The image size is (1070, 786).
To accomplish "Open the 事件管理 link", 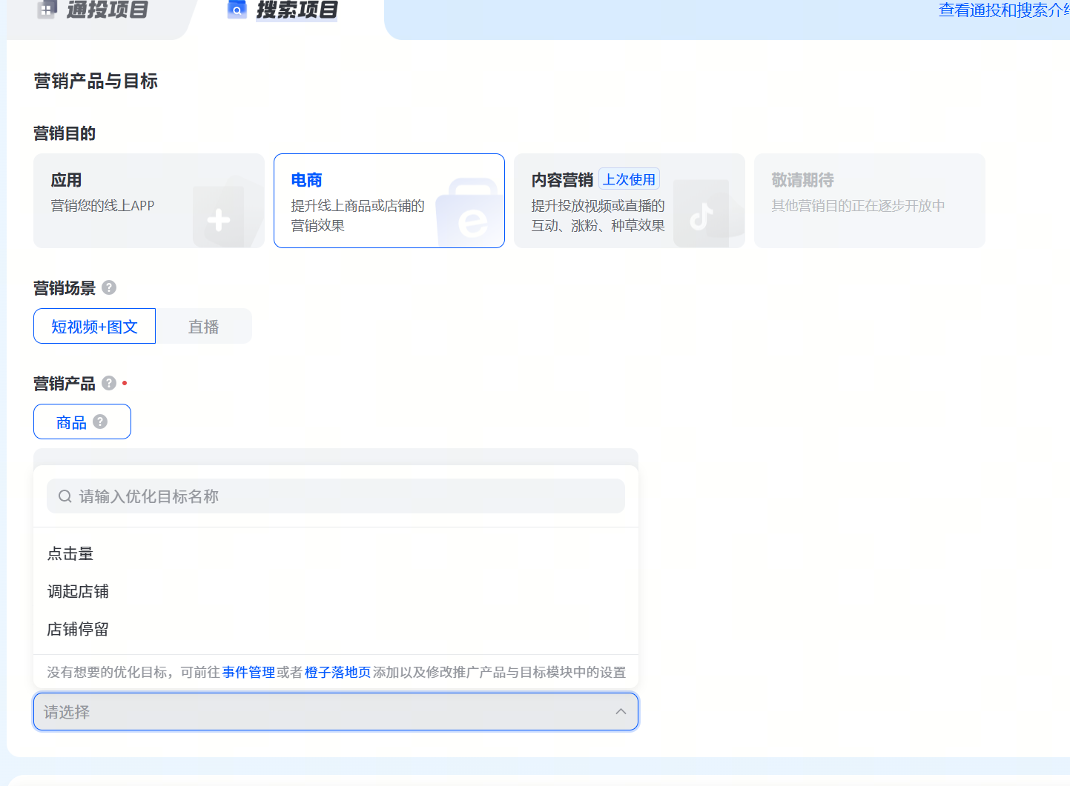I will (248, 672).
